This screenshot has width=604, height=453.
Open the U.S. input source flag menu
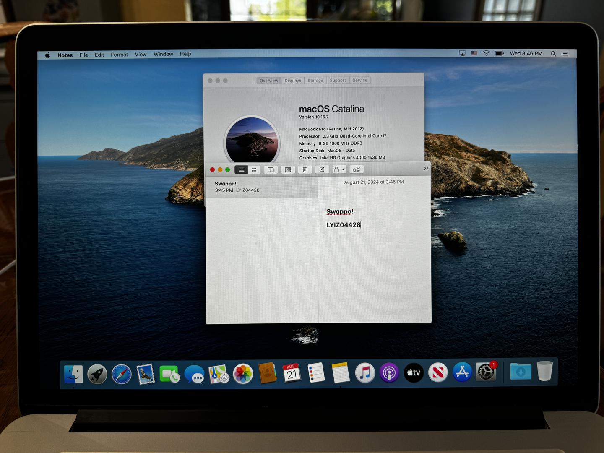click(474, 53)
